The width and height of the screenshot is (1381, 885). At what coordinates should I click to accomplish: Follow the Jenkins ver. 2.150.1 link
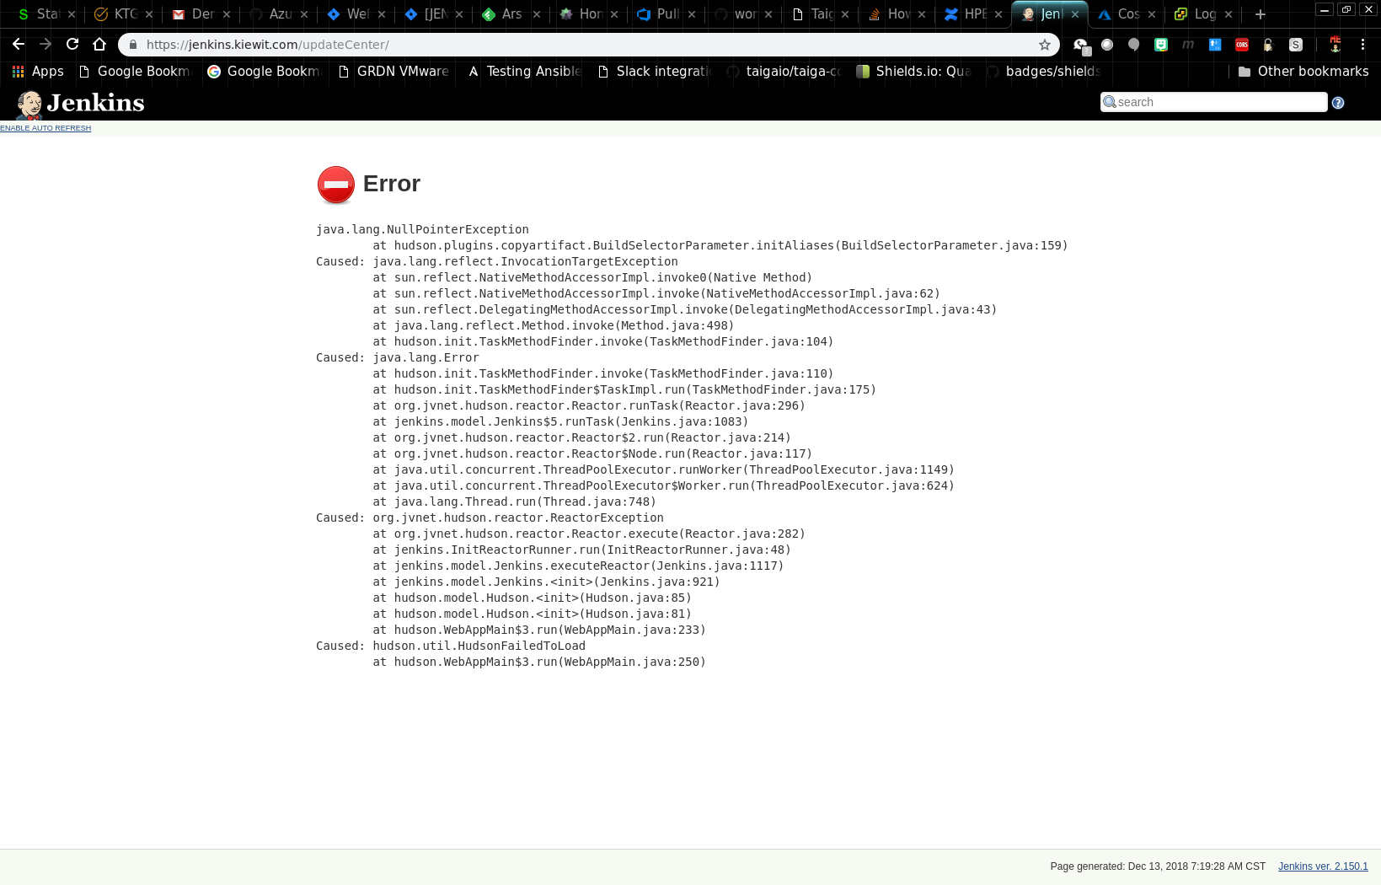coord(1323,866)
